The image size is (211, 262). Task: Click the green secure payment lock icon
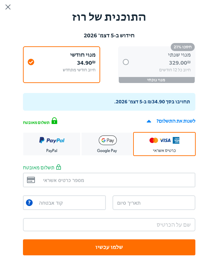[54, 121]
